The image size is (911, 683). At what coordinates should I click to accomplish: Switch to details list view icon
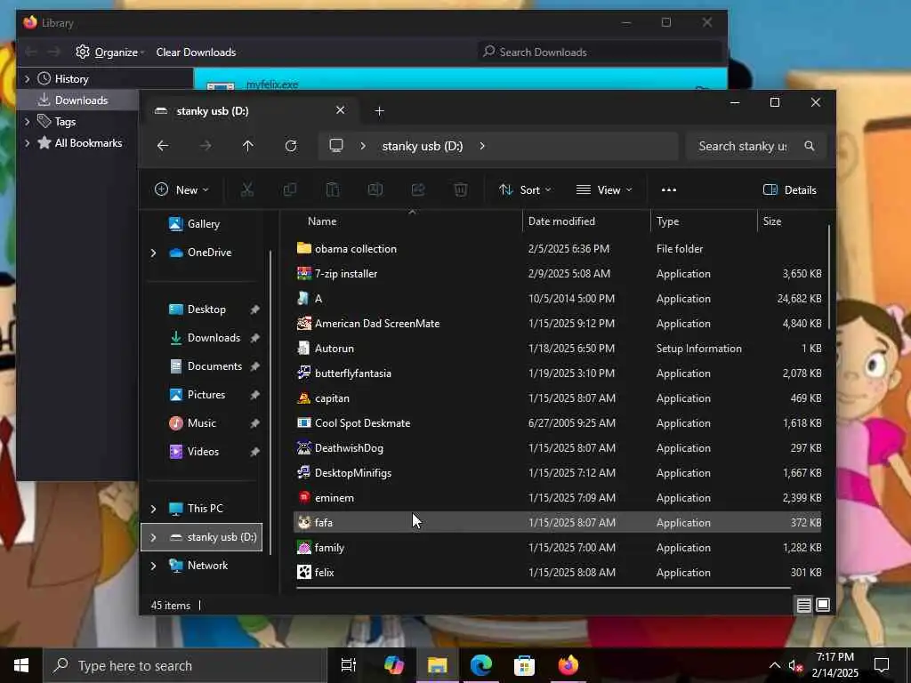[x=804, y=605]
